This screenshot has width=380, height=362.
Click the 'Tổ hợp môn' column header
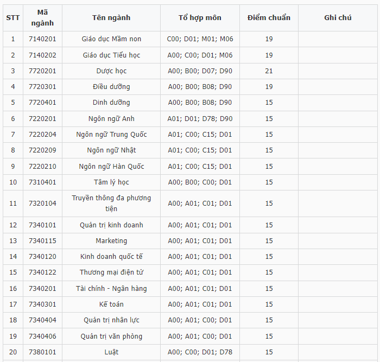[200, 18]
